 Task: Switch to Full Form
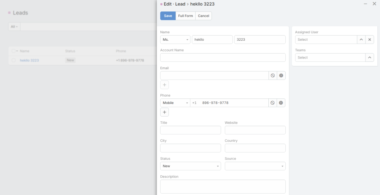(x=186, y=16)
